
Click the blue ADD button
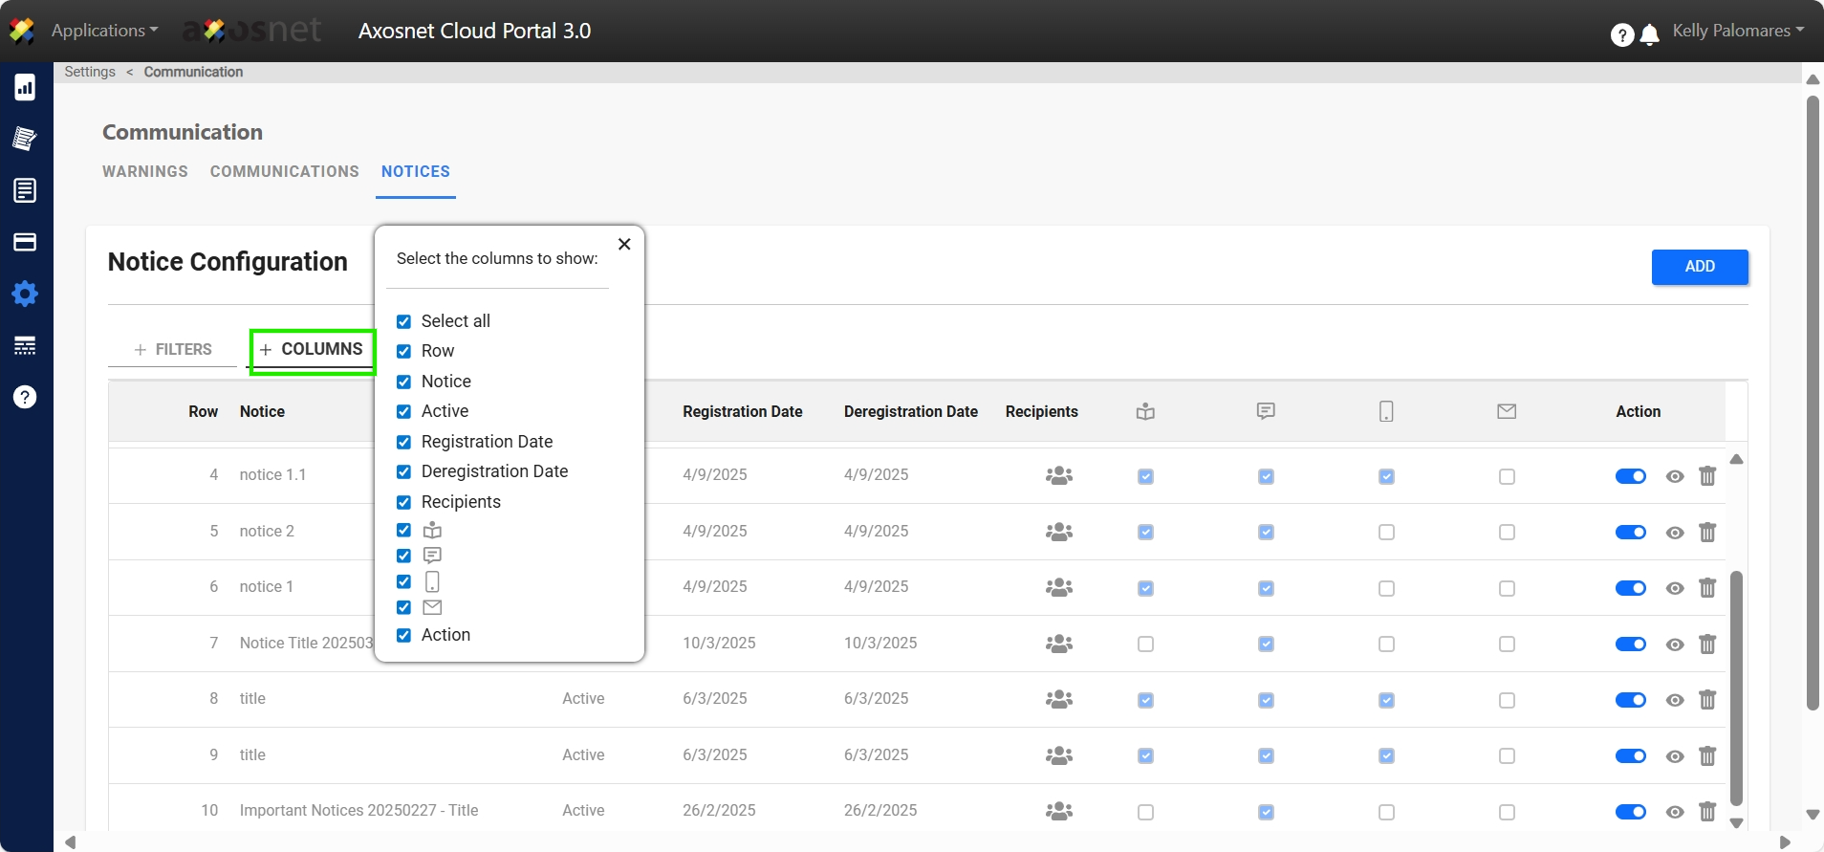(x=1699, y=267)
